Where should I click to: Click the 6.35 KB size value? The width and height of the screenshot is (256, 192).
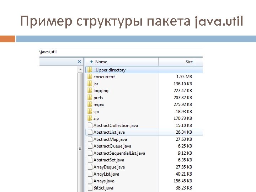click(185, 160)
